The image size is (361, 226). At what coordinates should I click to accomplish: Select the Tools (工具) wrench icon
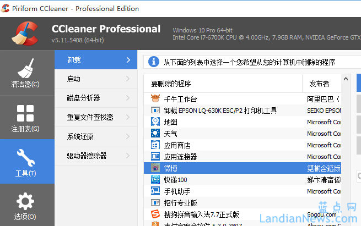point(26,158)
